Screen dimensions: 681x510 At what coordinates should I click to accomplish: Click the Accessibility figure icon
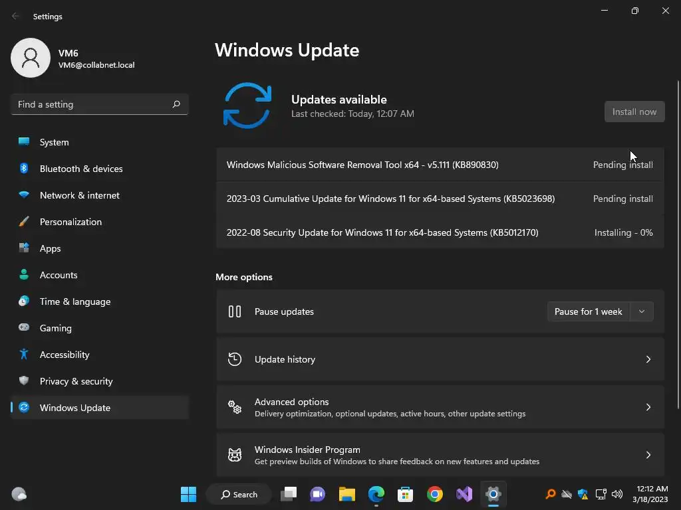click(24, 355)
